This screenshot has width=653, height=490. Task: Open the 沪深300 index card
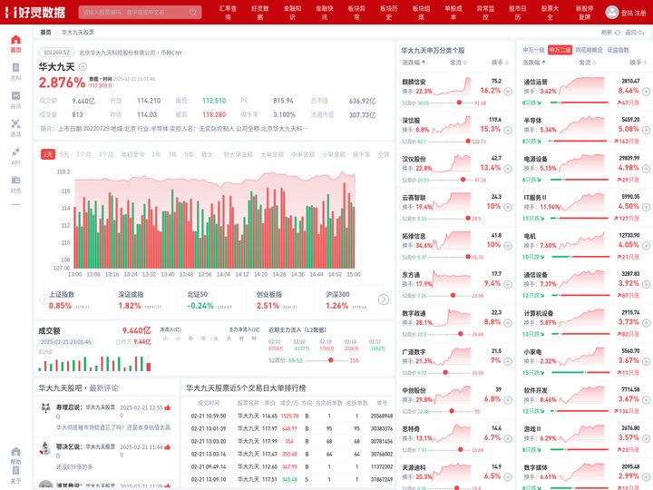pyautogui.click(x=352, y=300)
